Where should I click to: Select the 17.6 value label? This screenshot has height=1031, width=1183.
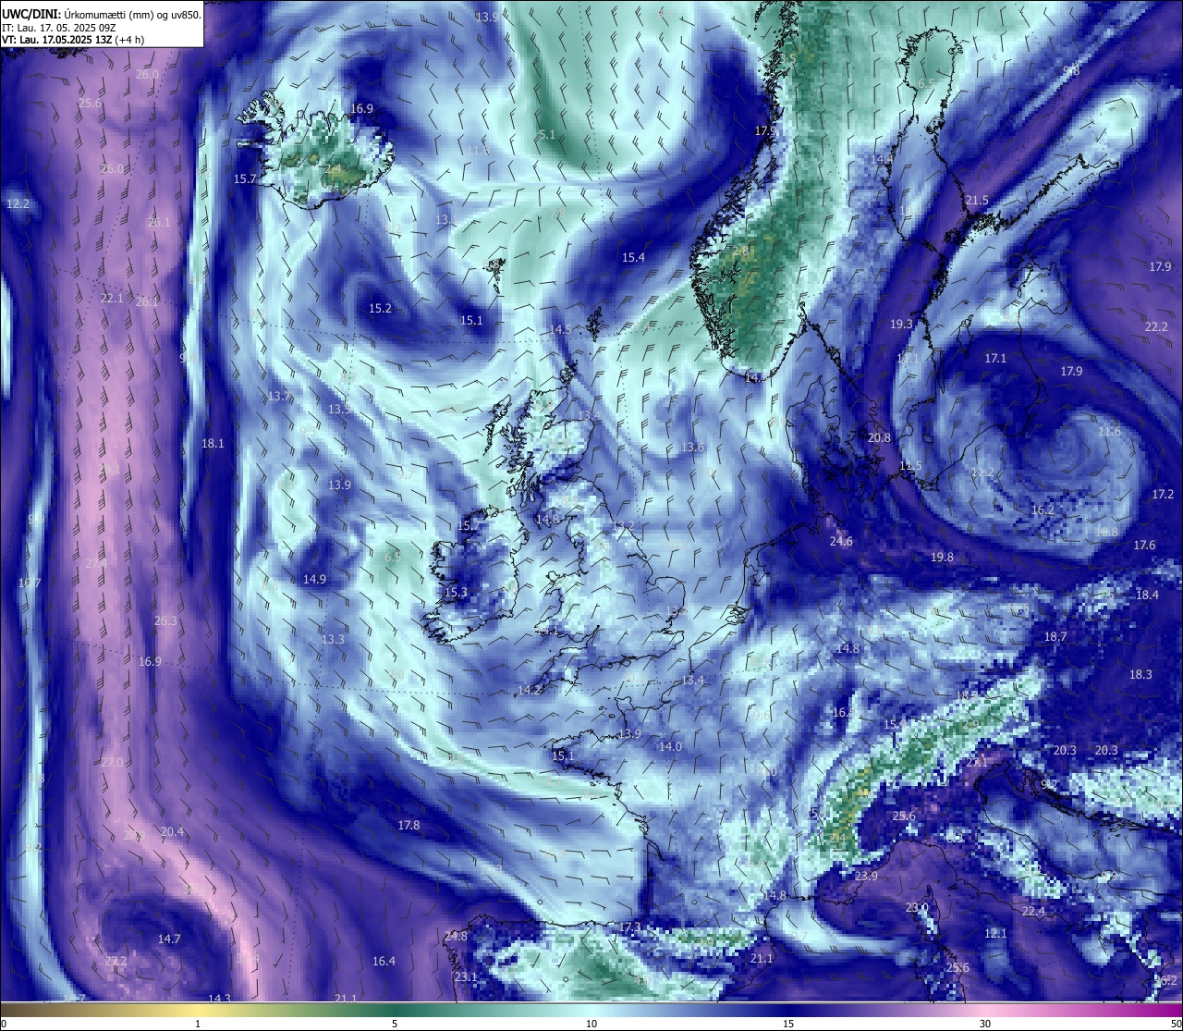point(1144,545)
